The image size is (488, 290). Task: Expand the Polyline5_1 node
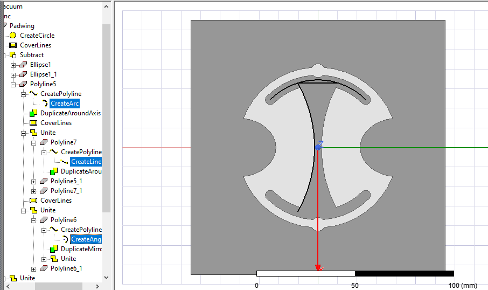click(33, 182)
